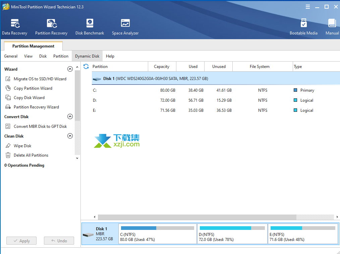Screen dimensions: 340x254
Task: Select the Partition Management tab
Action: (x=33, y=46)
